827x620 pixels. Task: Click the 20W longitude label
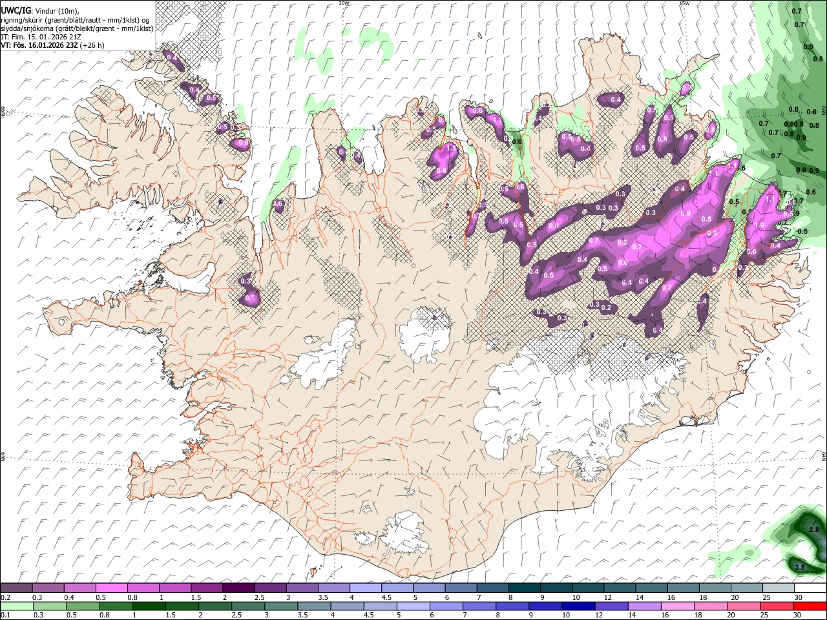344,3
